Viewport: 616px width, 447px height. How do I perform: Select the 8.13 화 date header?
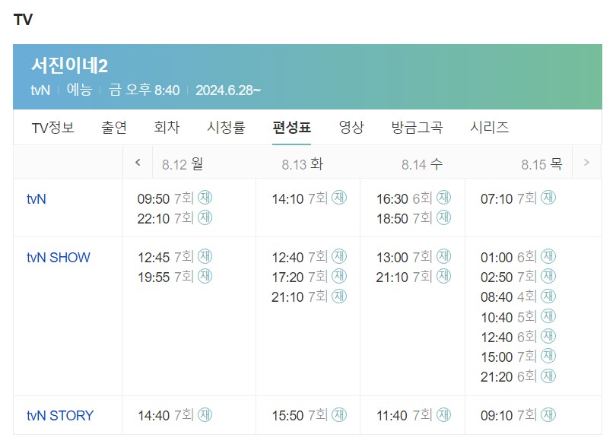coord(302,164)
